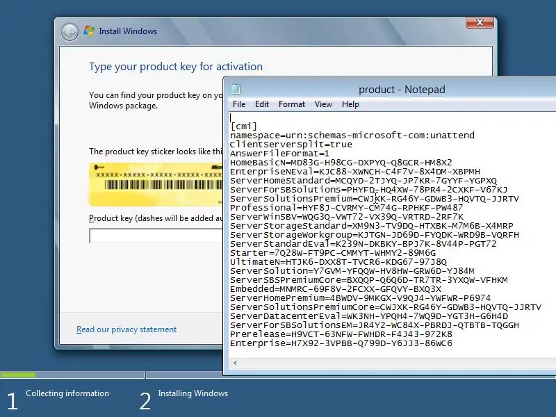556x417 pixels.
Task: Click the Professional=HYF8J key line
Action: coord(346,208)
